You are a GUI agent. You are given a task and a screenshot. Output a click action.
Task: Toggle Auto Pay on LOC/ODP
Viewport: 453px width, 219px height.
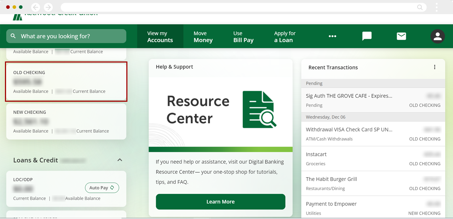point(102,188)
